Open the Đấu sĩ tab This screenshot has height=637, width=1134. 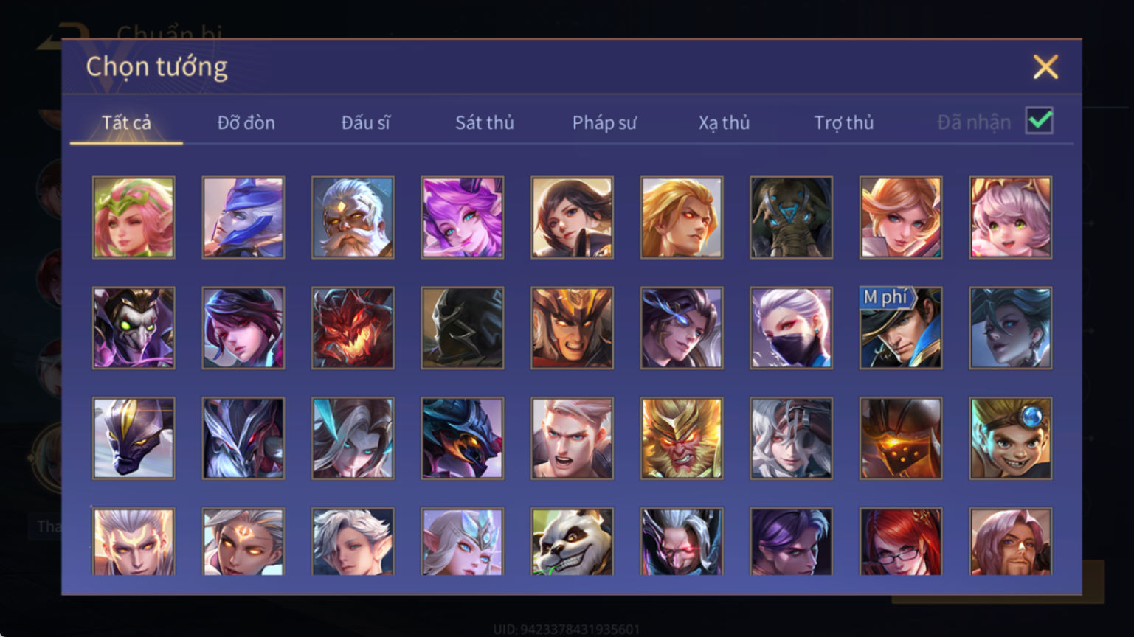point(365,122)
